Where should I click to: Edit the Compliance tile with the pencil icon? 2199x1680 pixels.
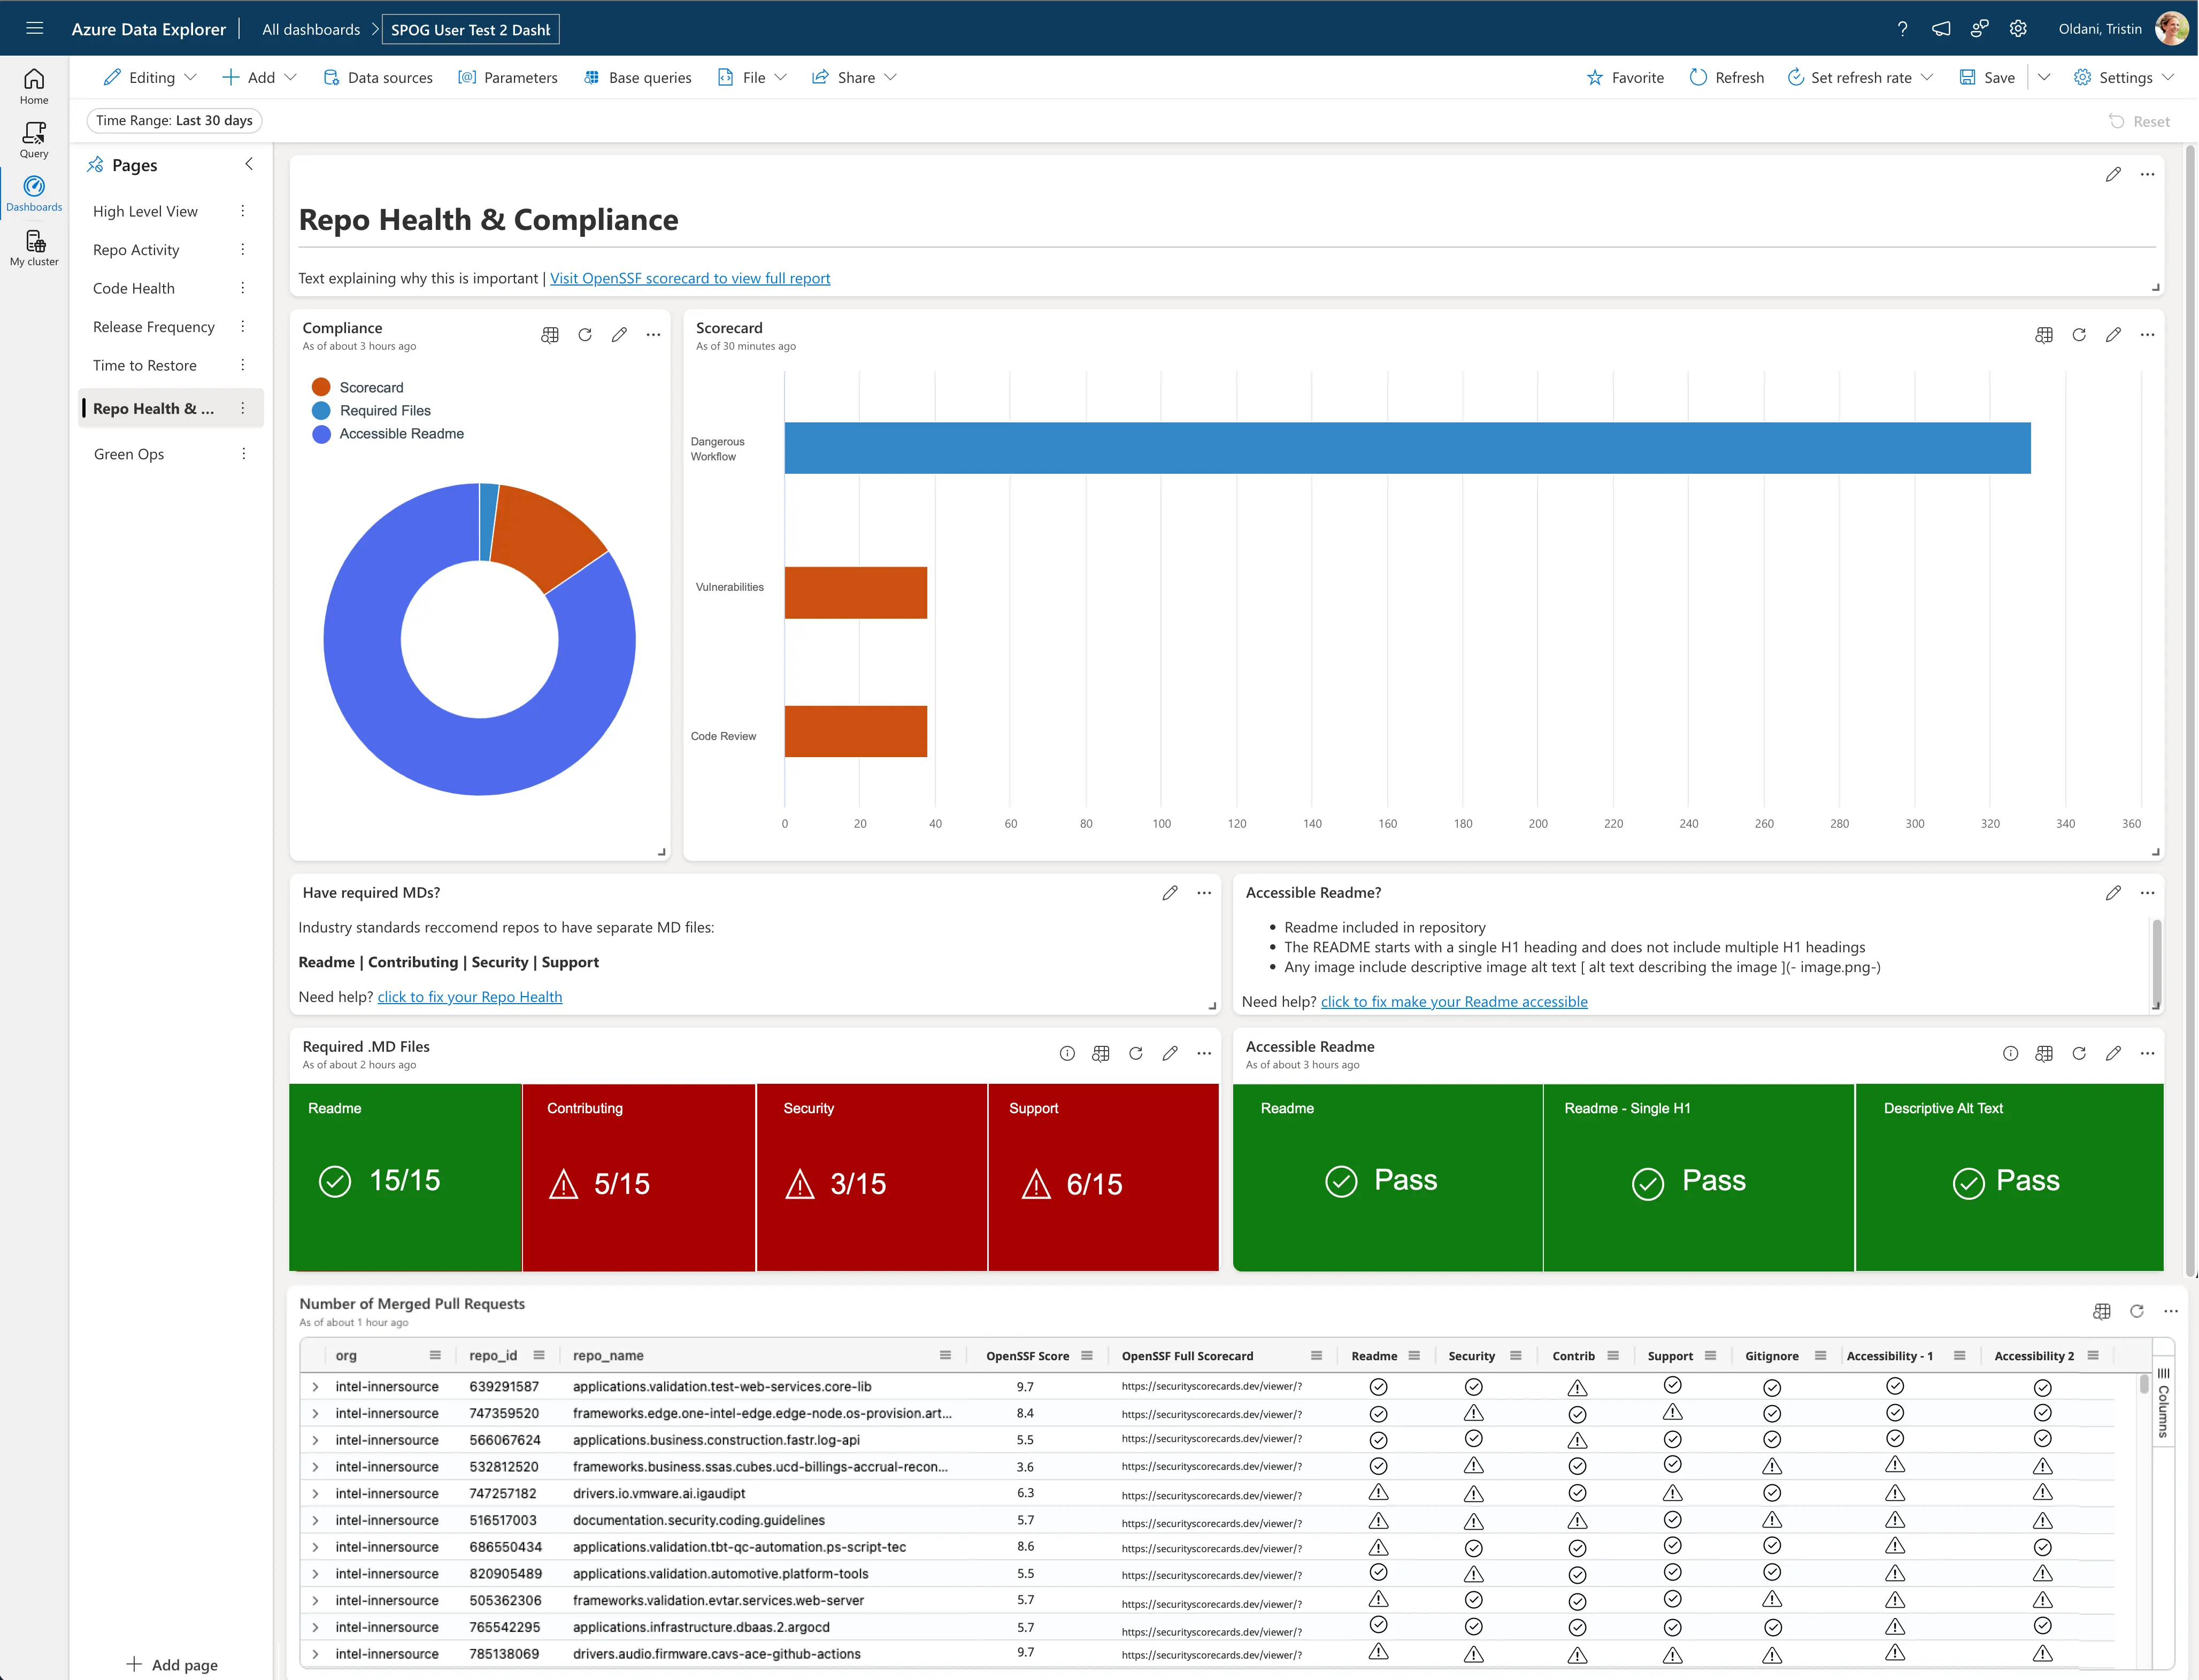click(x=619, y=335)
